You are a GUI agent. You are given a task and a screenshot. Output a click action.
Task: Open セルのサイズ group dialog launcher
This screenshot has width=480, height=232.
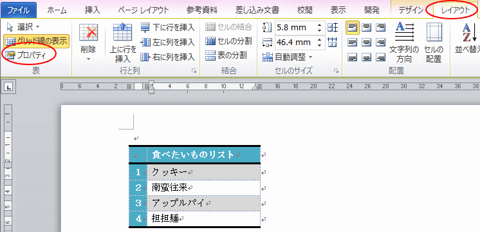(x=337, y=71)
